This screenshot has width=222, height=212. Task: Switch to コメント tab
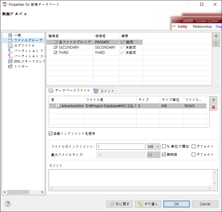point(104,91)
